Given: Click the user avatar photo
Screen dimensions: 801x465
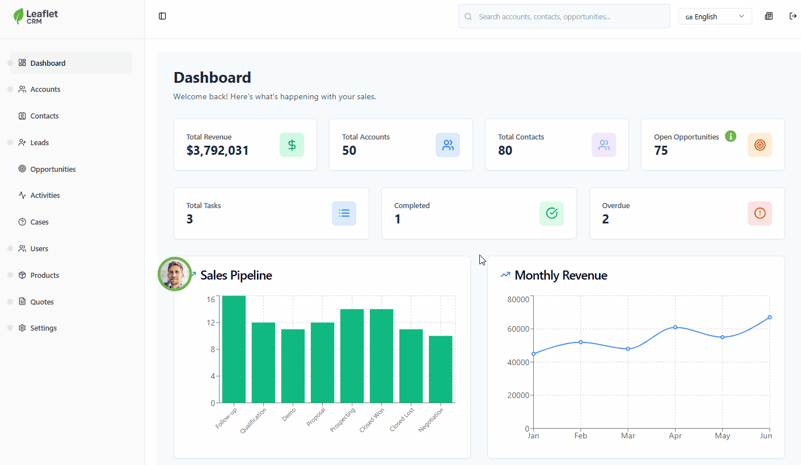Looking at the screenshot, I should (x=175, y=274).
